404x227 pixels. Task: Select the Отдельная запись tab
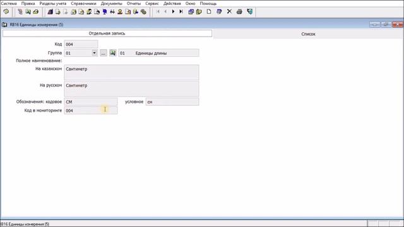point(107,33)
